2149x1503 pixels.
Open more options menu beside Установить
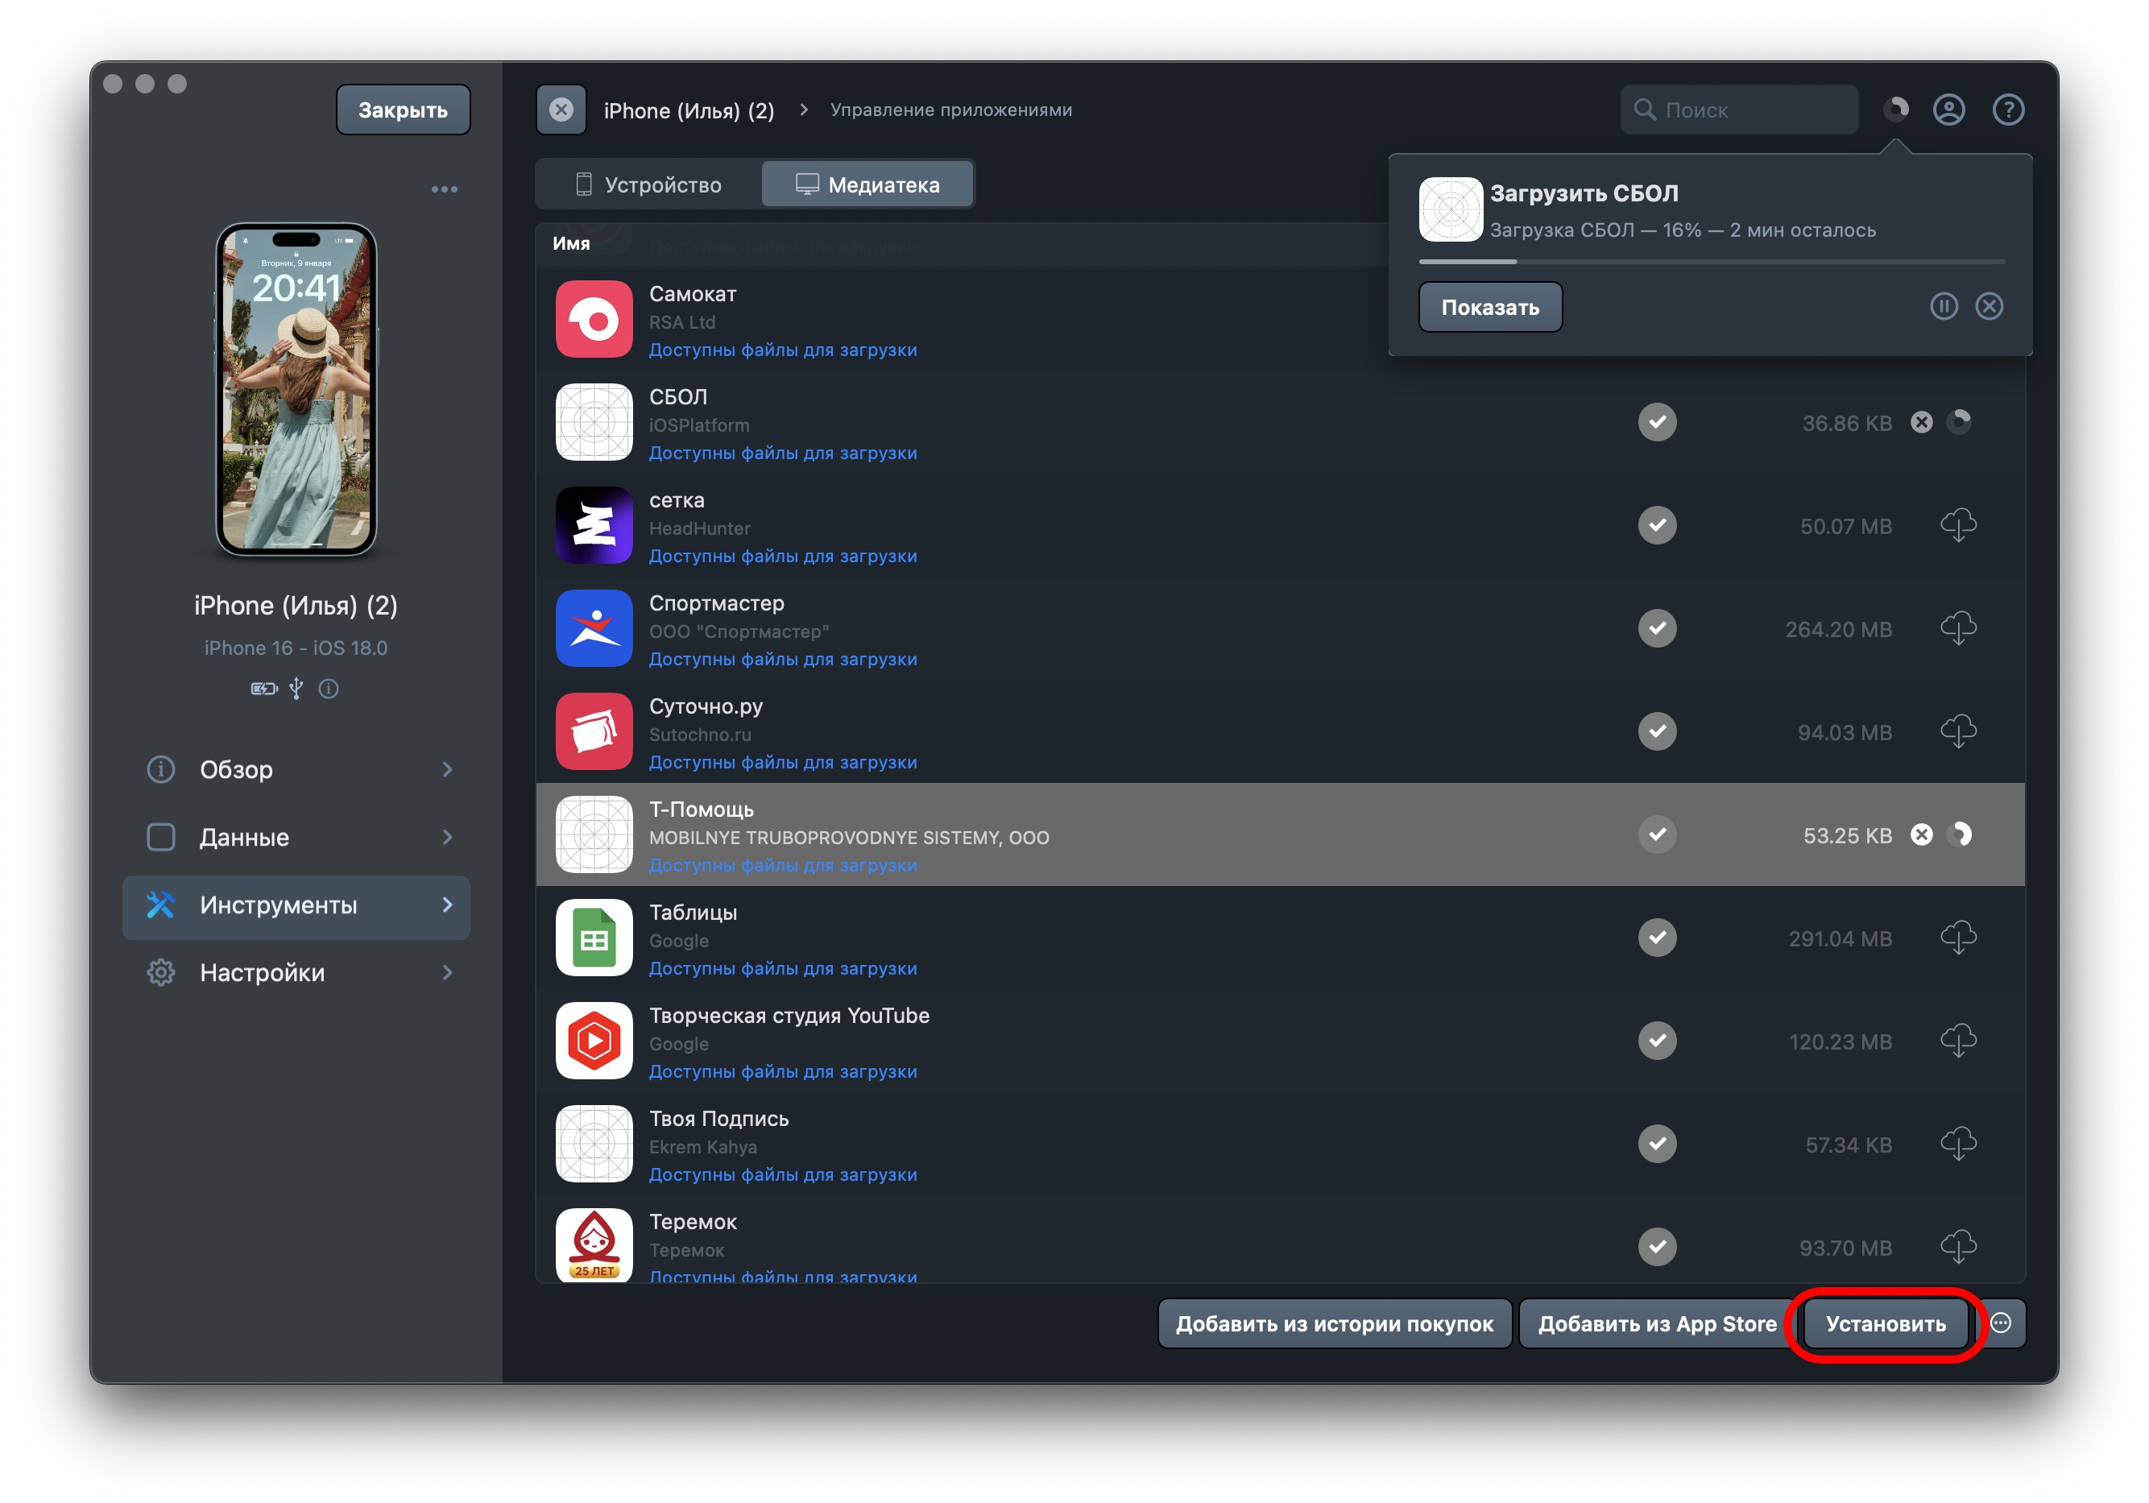[2001, 1323]
